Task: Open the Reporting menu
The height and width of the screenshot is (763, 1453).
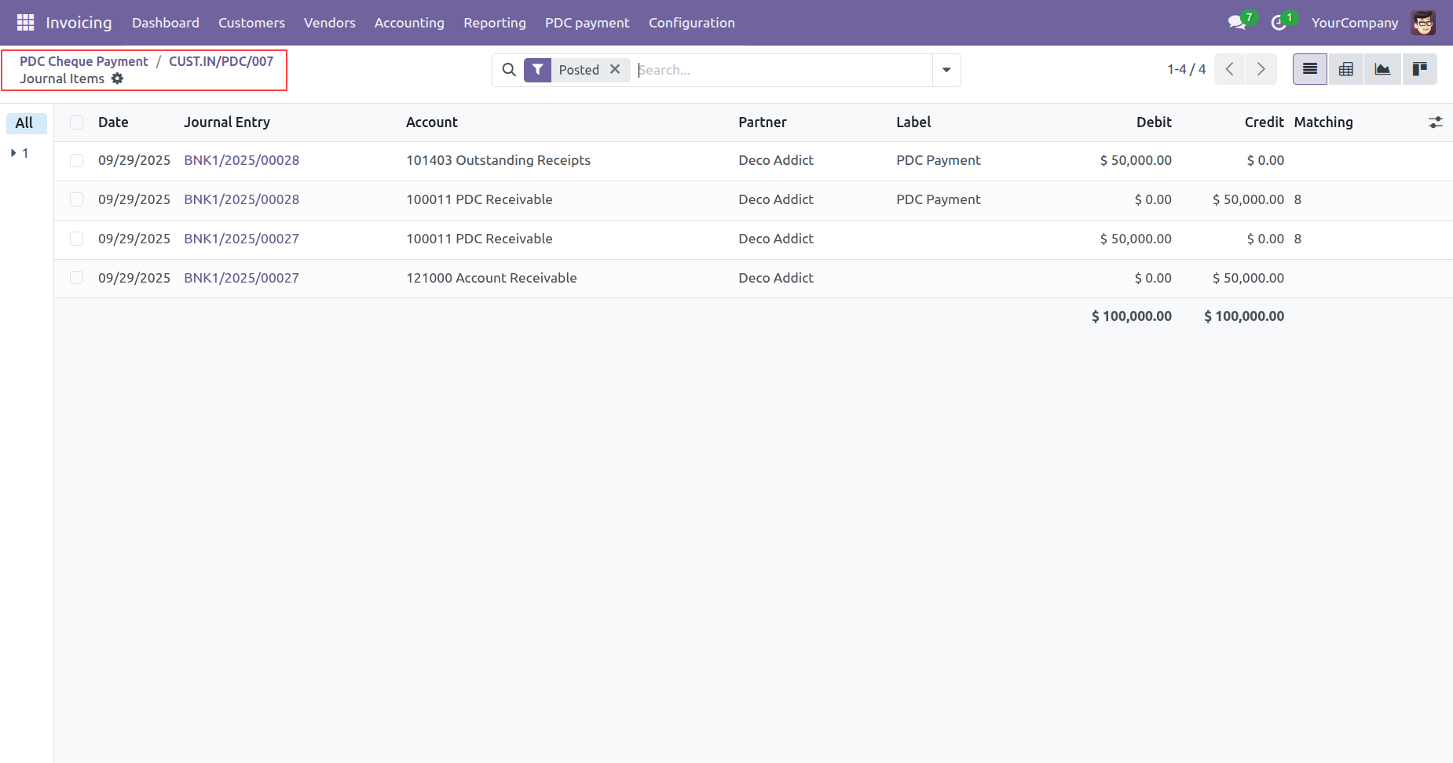Action: coord(494,23)
